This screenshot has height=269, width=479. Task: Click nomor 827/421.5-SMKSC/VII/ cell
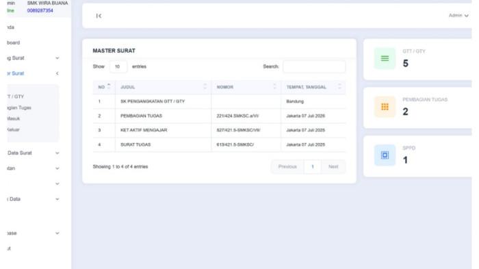(238, 130)
